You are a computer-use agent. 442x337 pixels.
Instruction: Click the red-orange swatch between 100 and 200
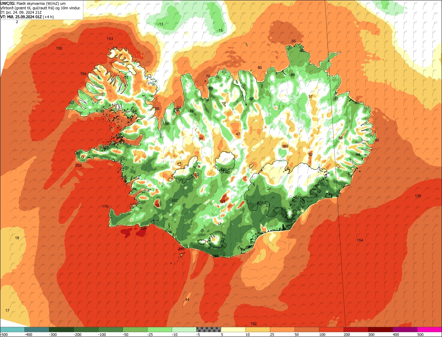pyautogui.click(x=331, y=329)
